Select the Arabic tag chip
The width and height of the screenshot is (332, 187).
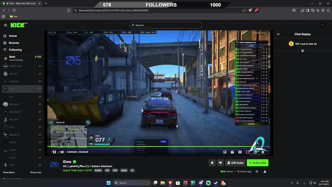(98, 170)
